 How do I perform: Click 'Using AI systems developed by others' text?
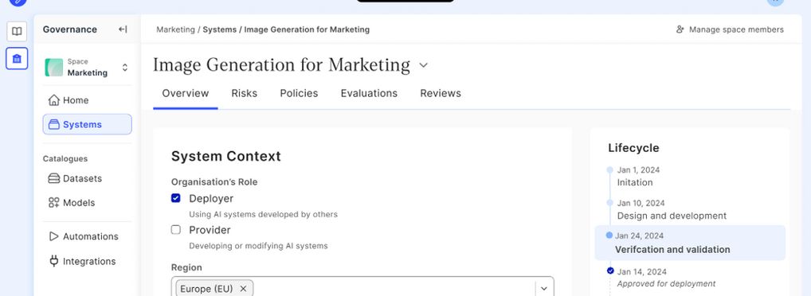click(263, 214)
